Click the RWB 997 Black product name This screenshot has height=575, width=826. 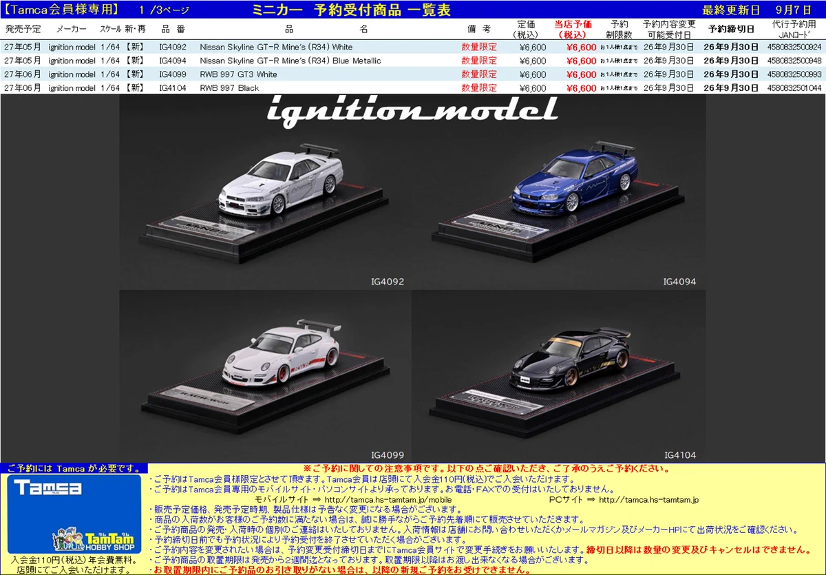pyautogui.click(x=229, y=88)
